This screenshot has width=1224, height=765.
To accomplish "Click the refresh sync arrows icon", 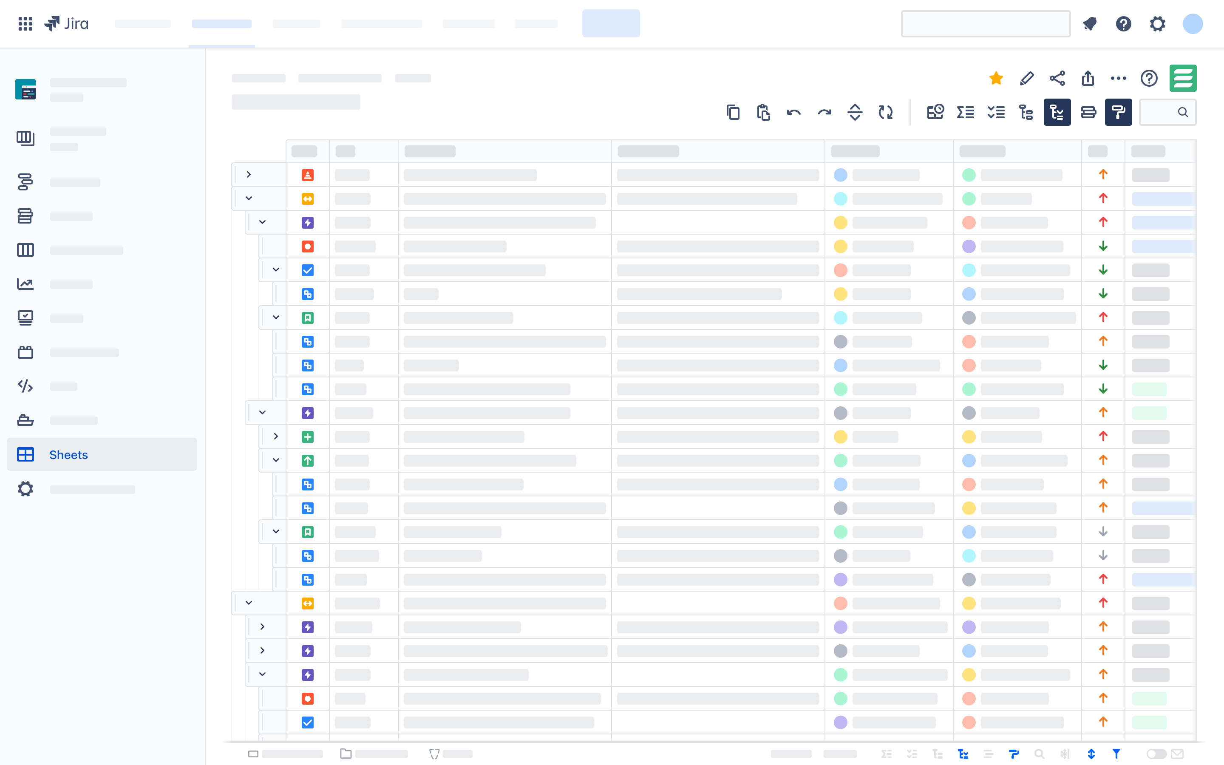I will point(885,112).
